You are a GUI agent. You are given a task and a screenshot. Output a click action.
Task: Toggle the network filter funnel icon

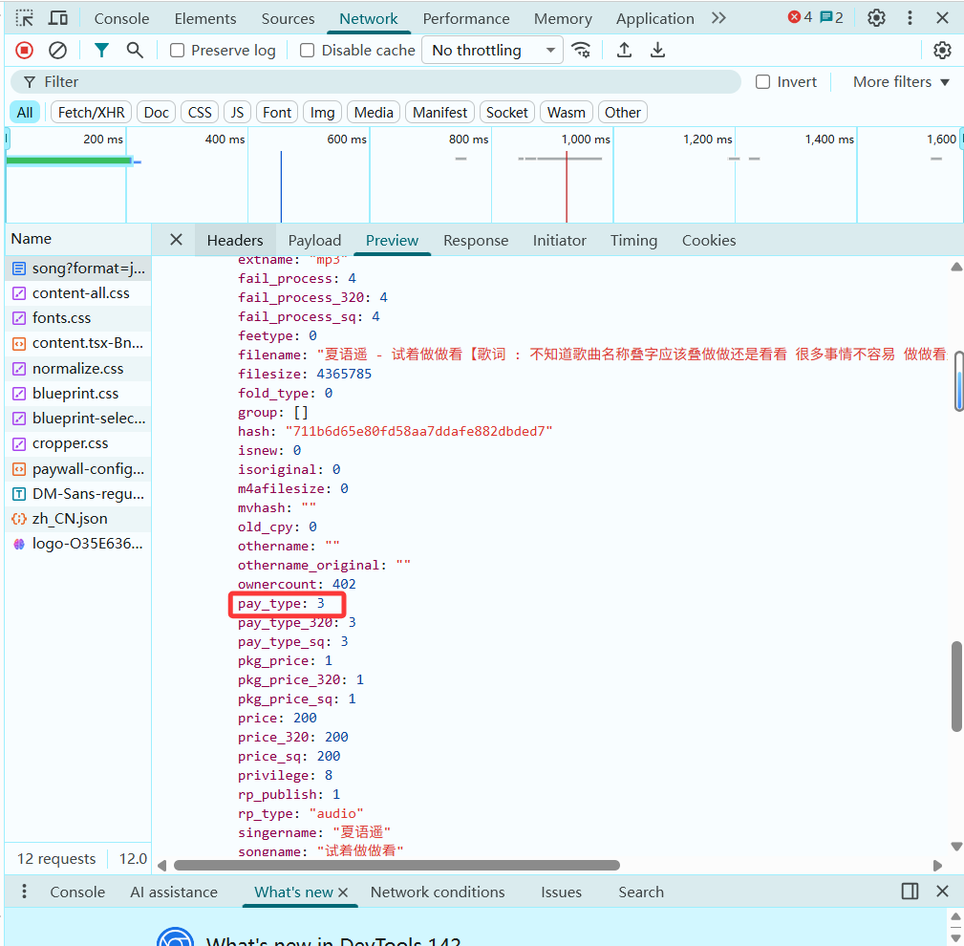[101, 51]
